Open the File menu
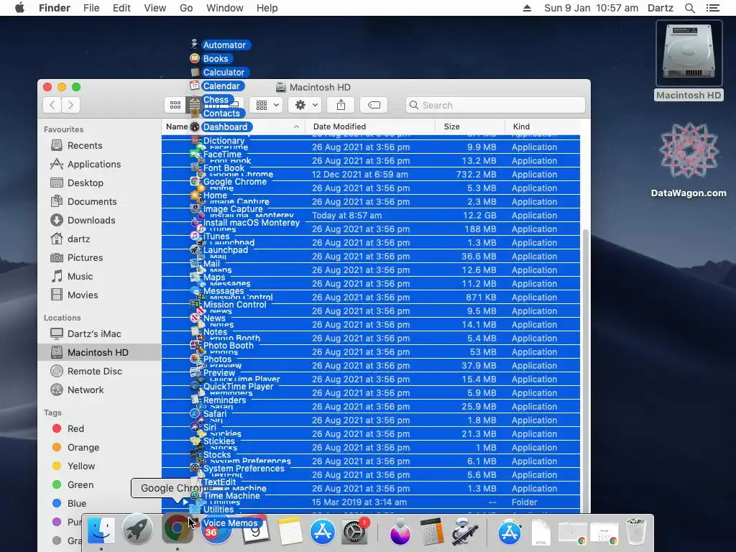Screen dimensions: 736x552 tap(91, 8)
